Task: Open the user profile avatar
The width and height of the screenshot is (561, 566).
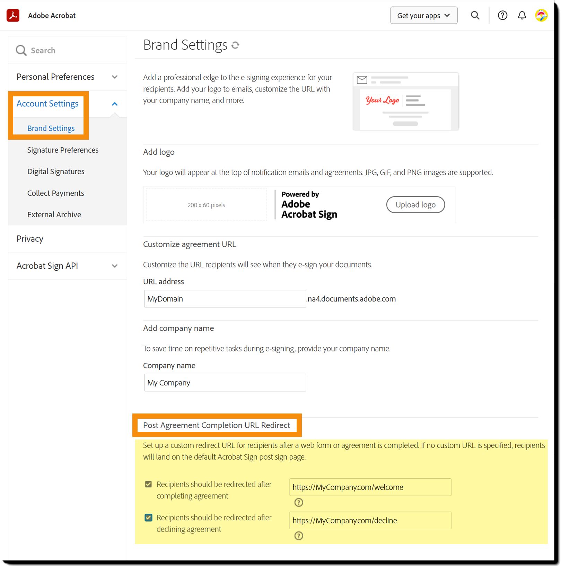Action: pos(541,16)
